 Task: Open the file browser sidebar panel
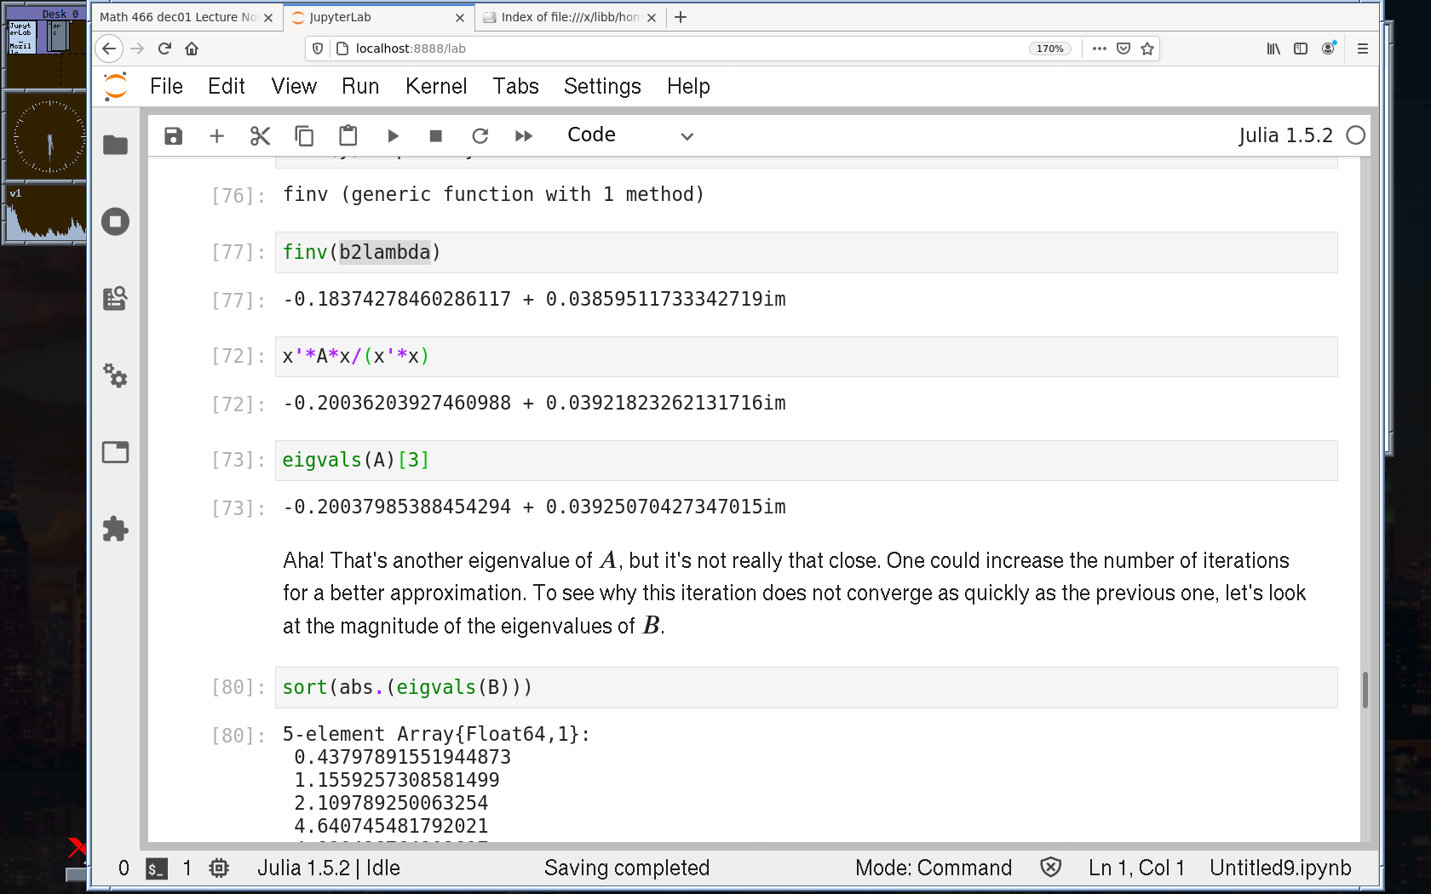coord(115,146)
